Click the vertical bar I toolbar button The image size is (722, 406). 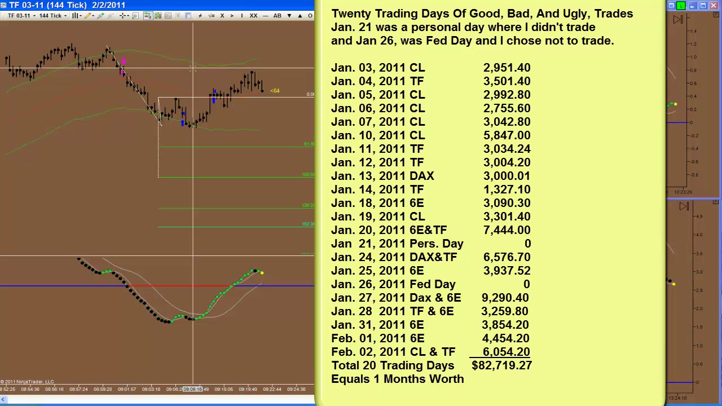pos(242,16)
